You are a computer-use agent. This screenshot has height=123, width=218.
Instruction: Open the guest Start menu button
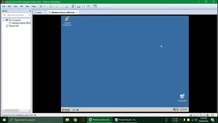tap(66, 110)
